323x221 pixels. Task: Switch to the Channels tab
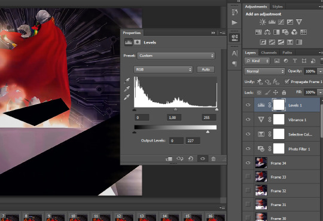tap(269, 53)
